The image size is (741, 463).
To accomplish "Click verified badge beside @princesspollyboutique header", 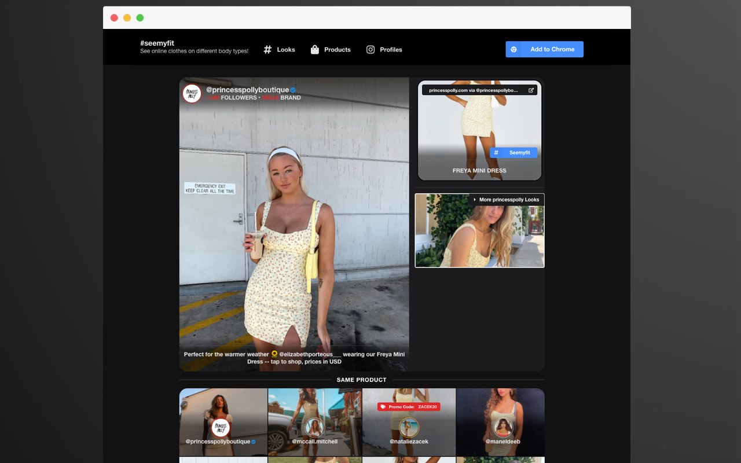I will point(294,90).
